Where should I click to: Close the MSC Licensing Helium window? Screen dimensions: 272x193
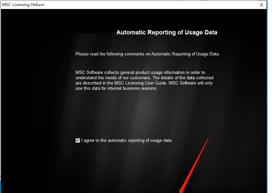261,5
